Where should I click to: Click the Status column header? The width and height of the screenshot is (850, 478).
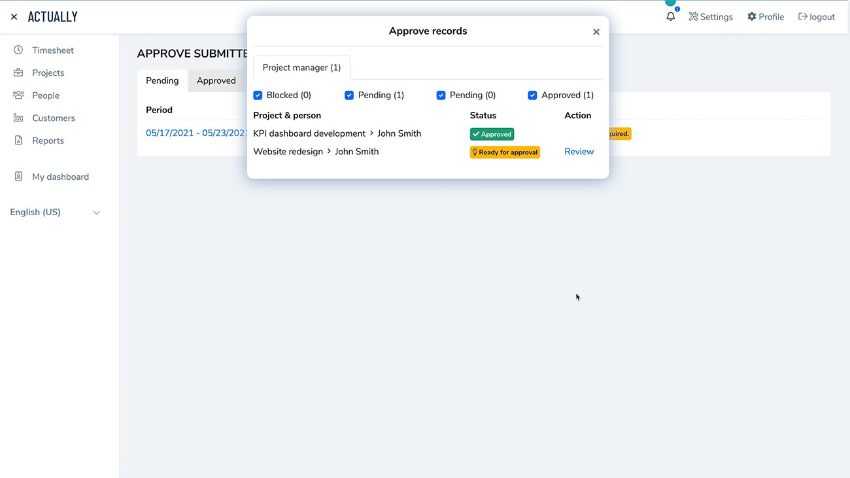point(483,116)
